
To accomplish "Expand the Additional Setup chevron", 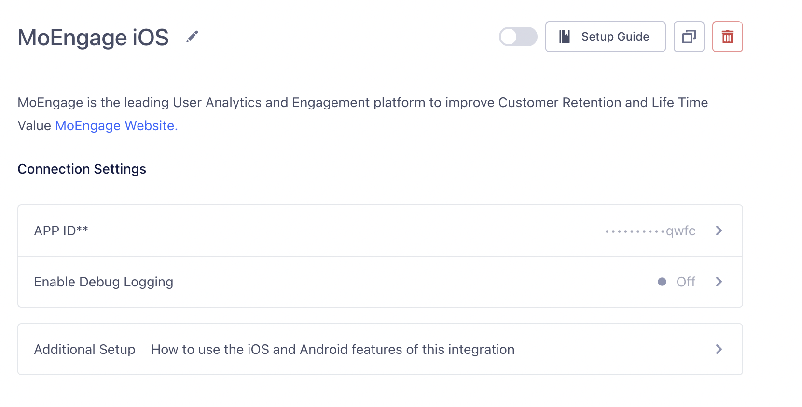I will (719, 349).
